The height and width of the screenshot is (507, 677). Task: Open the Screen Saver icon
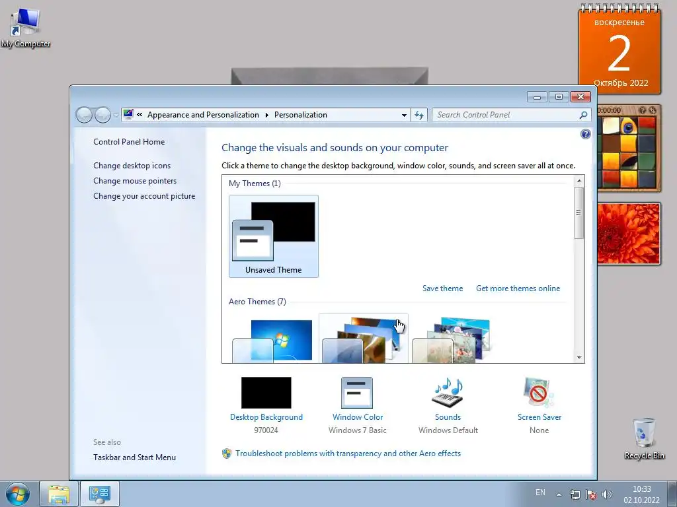(539, 393)
